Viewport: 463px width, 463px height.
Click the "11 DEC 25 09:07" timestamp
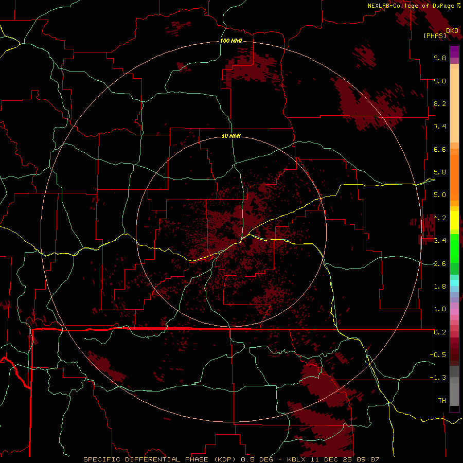pyautogui.click(x=345, y=459)
